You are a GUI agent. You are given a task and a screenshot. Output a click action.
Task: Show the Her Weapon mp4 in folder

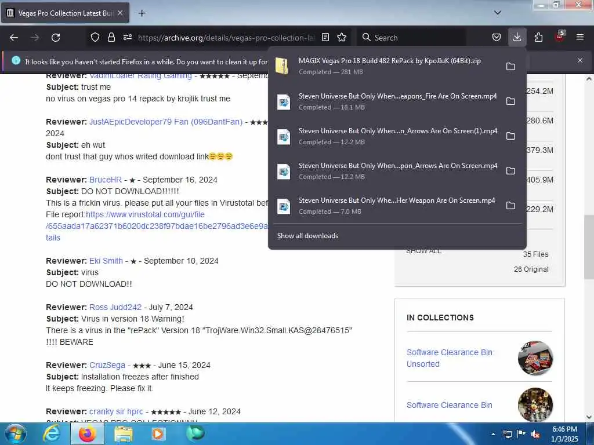(x=510, y=206)
